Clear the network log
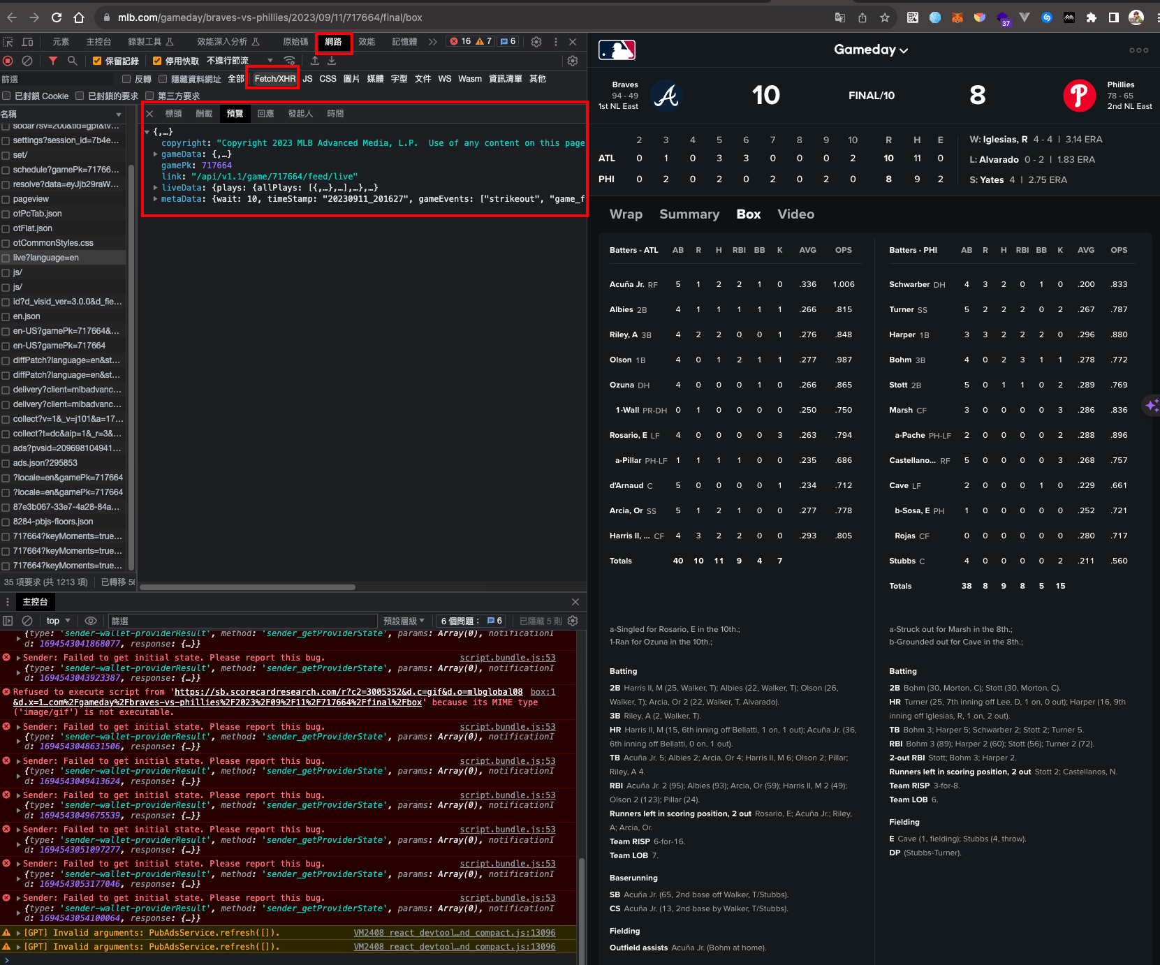The height and width of the screenshot is (965, 1160). 27,61
